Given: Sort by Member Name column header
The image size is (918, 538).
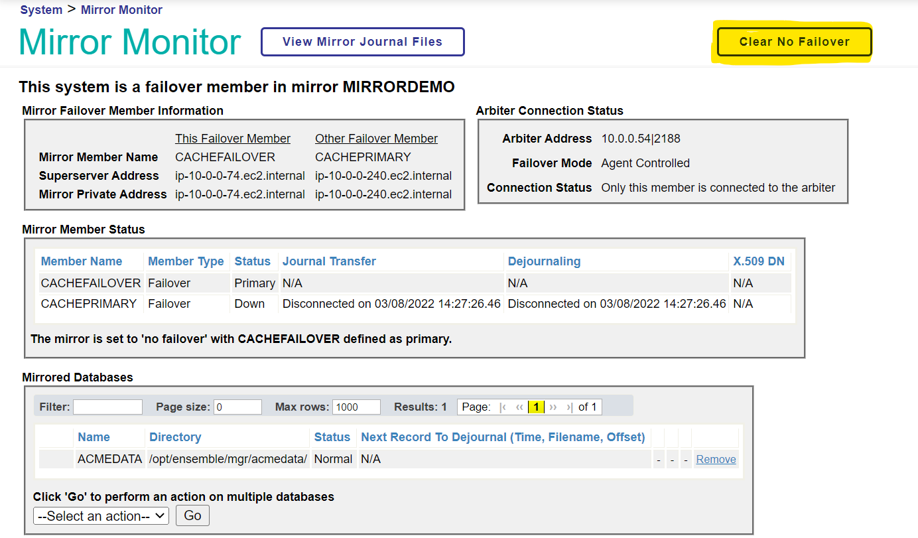Looking at the screenshot, I should [x=82, y=261].
